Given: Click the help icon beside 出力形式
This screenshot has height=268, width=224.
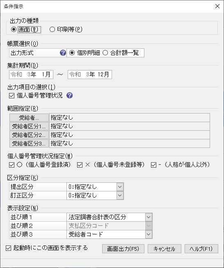Looking at the screenshot, I should (x=63, y=53).
